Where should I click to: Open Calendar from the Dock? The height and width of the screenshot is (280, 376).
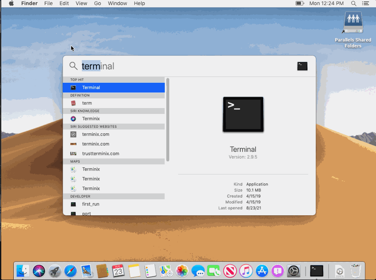[x=118, y=271]
